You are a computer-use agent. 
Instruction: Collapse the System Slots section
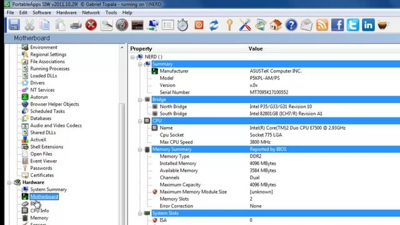click(x=140, y=214)
